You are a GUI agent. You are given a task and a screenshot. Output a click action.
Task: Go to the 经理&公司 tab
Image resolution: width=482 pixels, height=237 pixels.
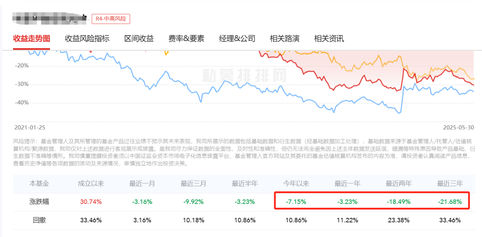[x=237, y=39]
